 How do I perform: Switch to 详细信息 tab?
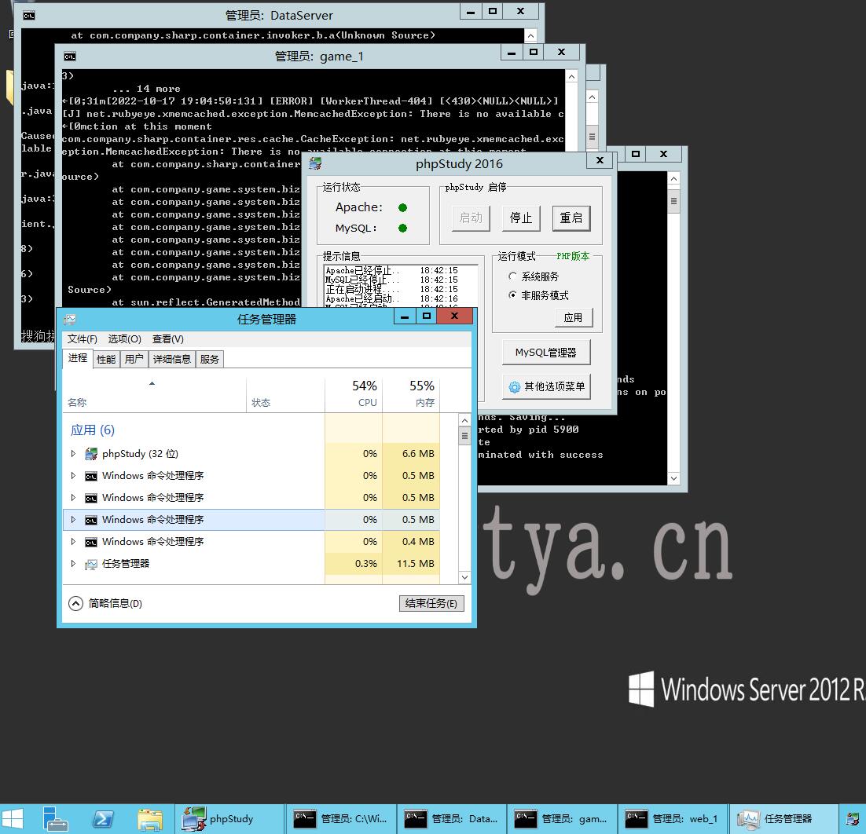click(x=172, y=360)
